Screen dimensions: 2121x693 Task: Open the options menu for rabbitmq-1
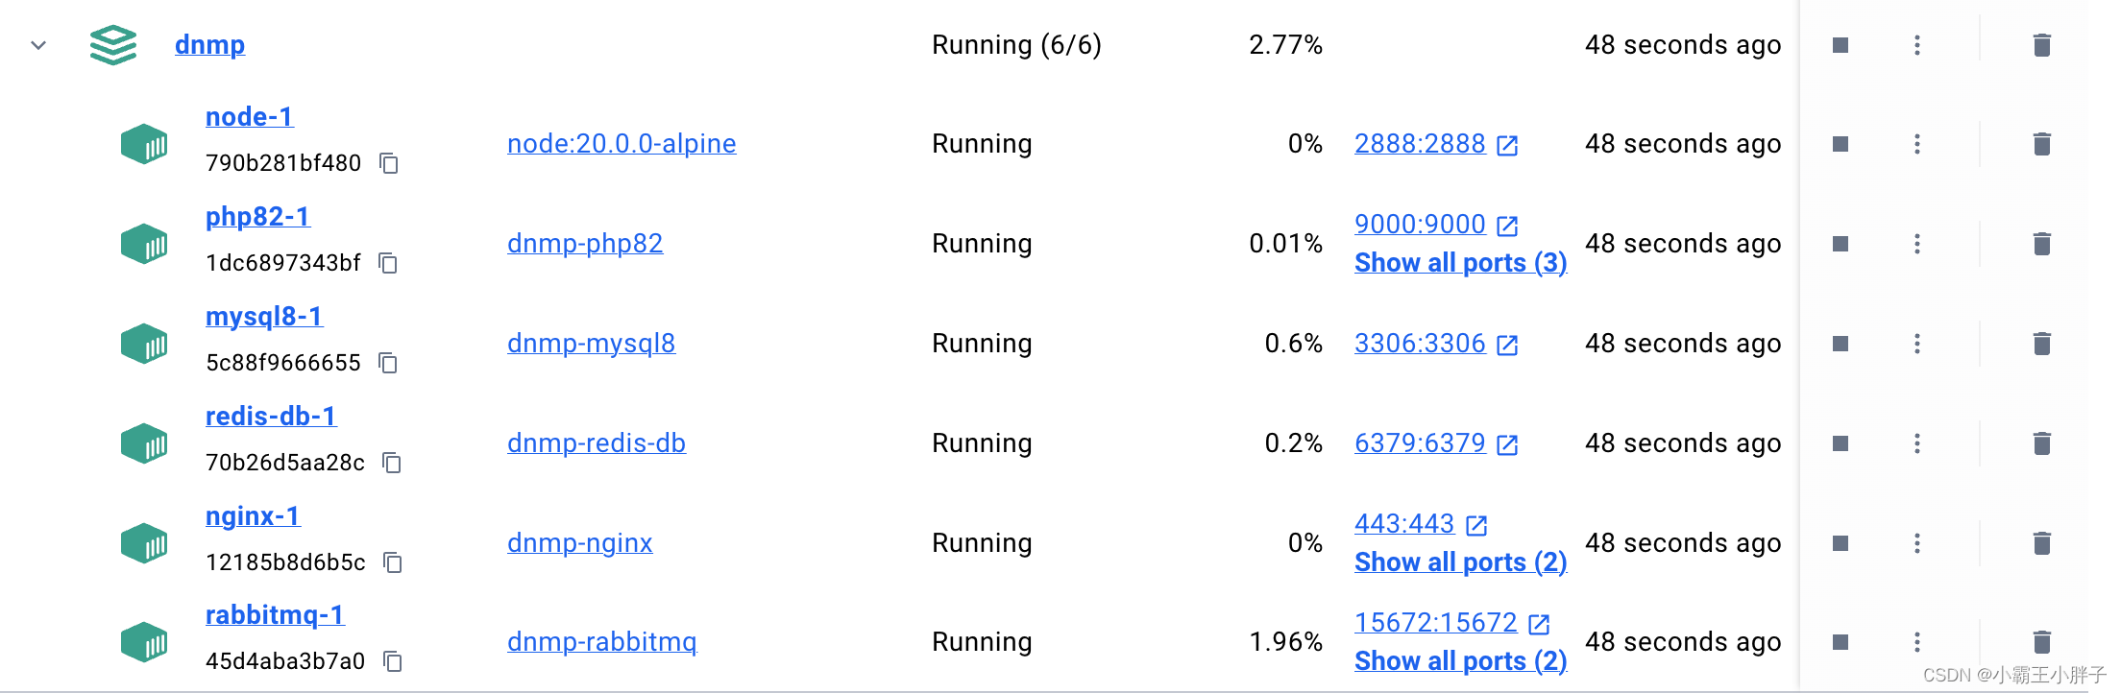[x=1917, y=641]
